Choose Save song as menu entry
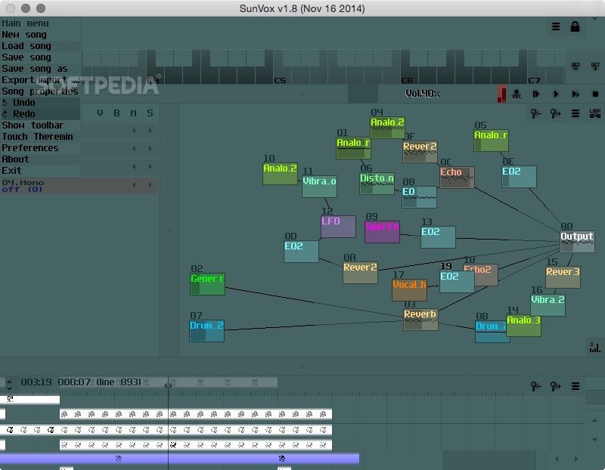 pos(40,69)
